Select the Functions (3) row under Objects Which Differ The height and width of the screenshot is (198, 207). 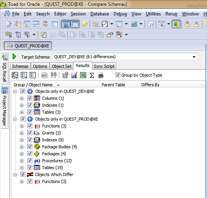(54, 181)
